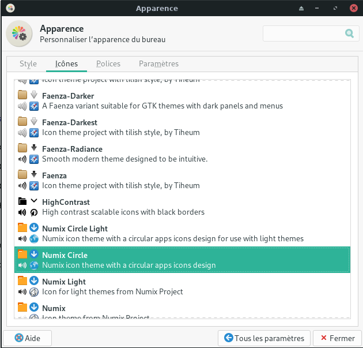363x348 pixels.
Task: Click the Aide button
Action: coord(27,338)
